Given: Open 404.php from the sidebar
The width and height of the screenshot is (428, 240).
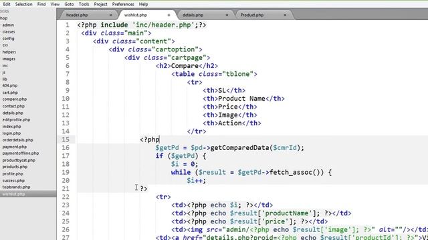Looking at the screenshot, I should coord(10,85).
